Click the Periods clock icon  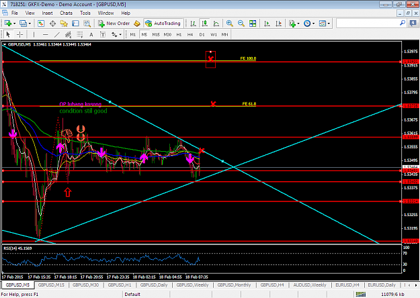[307, 23]
